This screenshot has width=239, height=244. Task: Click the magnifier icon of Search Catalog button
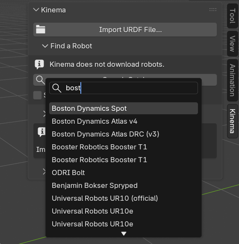(40, 80)
